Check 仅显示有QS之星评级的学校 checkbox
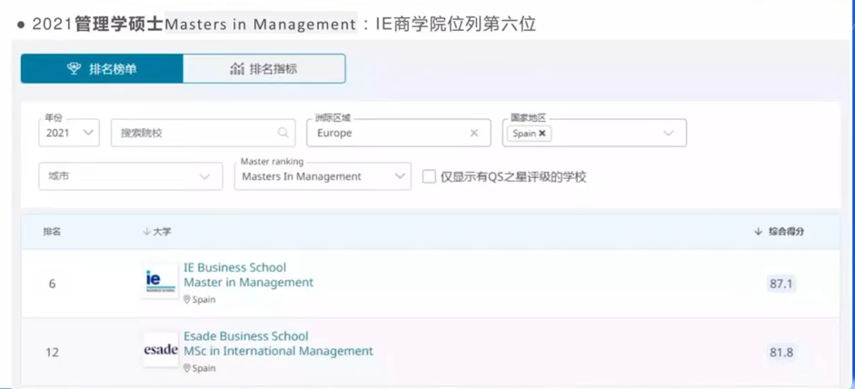This screenshot has height=389, width=855. tap(430, 176)
